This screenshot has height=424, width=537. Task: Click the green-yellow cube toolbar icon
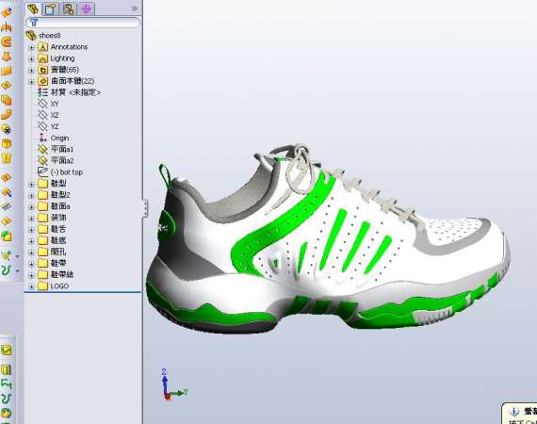tap(7, 236)
